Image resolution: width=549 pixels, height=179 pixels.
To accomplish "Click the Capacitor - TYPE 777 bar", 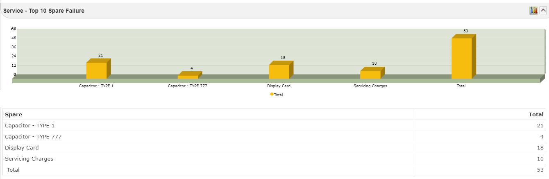I will coord(190,75).
